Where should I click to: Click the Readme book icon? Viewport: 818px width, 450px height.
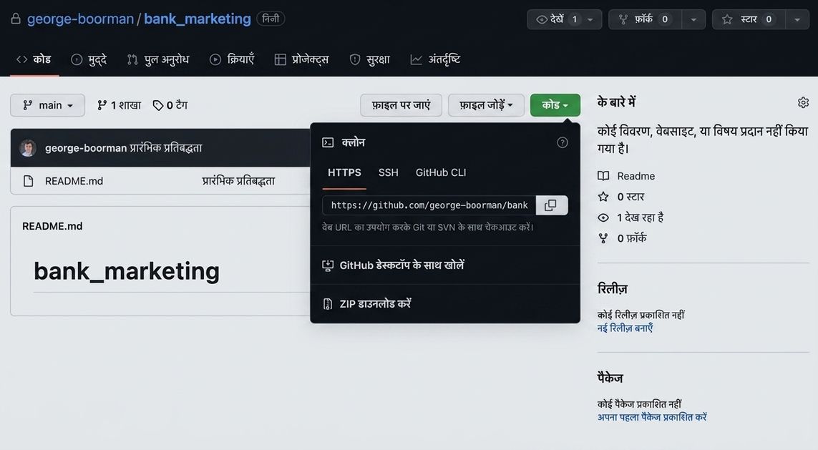pos(603,176)
